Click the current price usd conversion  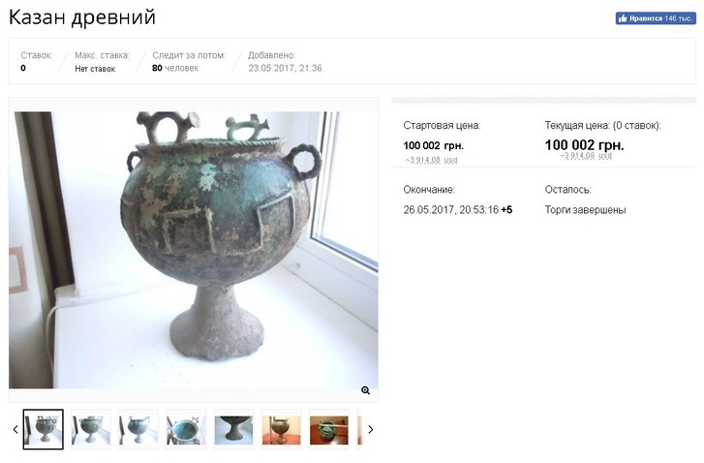[586, 156]
